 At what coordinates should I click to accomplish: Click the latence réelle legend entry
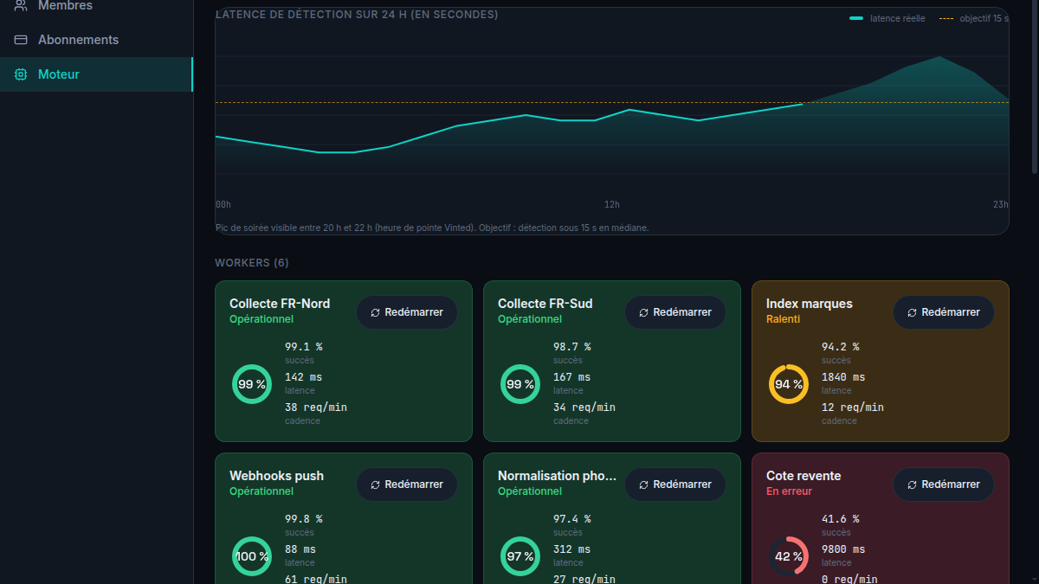click(887, 18)
